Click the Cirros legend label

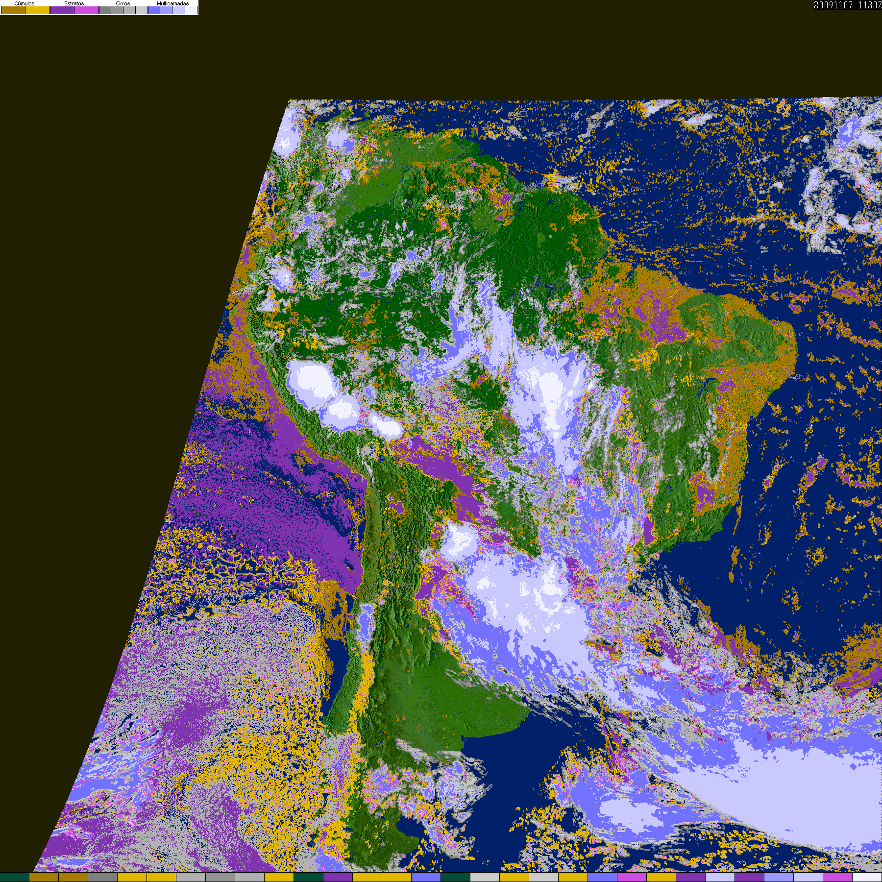click(x=123, y=3)
